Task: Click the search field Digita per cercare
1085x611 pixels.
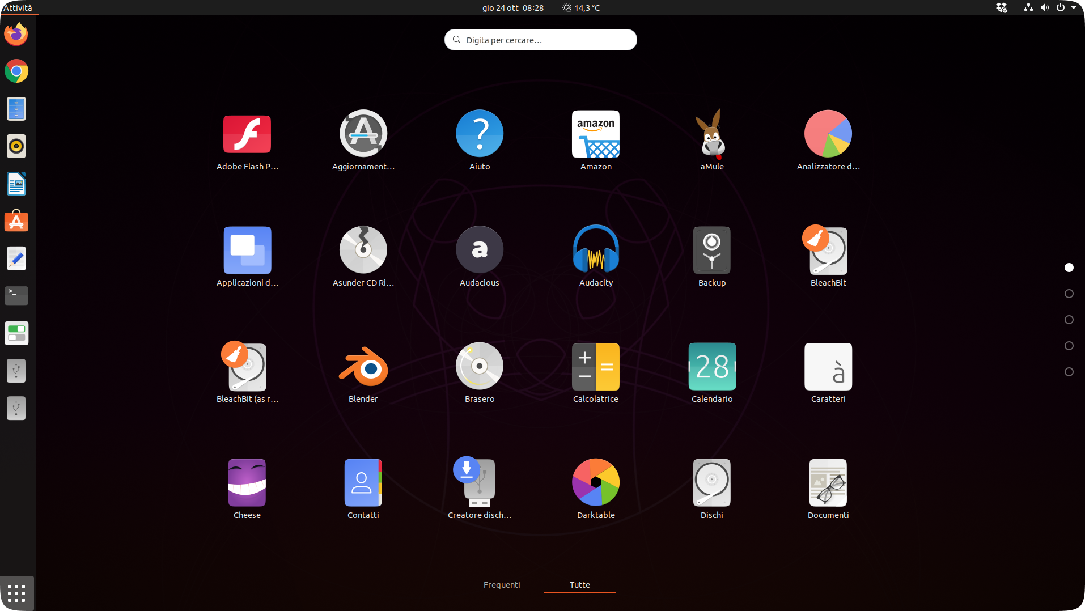Action: tap(541, 40)
